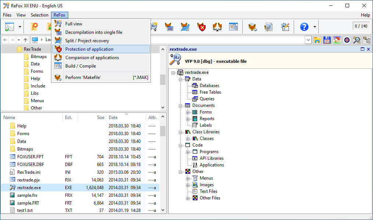Screen dimensions: 373x220
Task: Click the file list vertical scrollbar down arrow
Action: coord(163,210)
